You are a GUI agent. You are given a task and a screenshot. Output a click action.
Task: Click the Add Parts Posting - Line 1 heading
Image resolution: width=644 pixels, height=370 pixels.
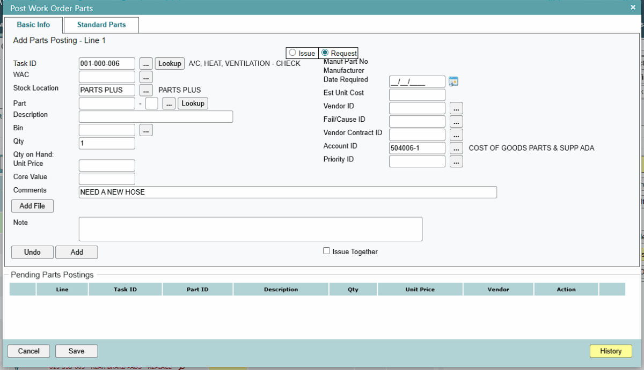click(59, 40)
